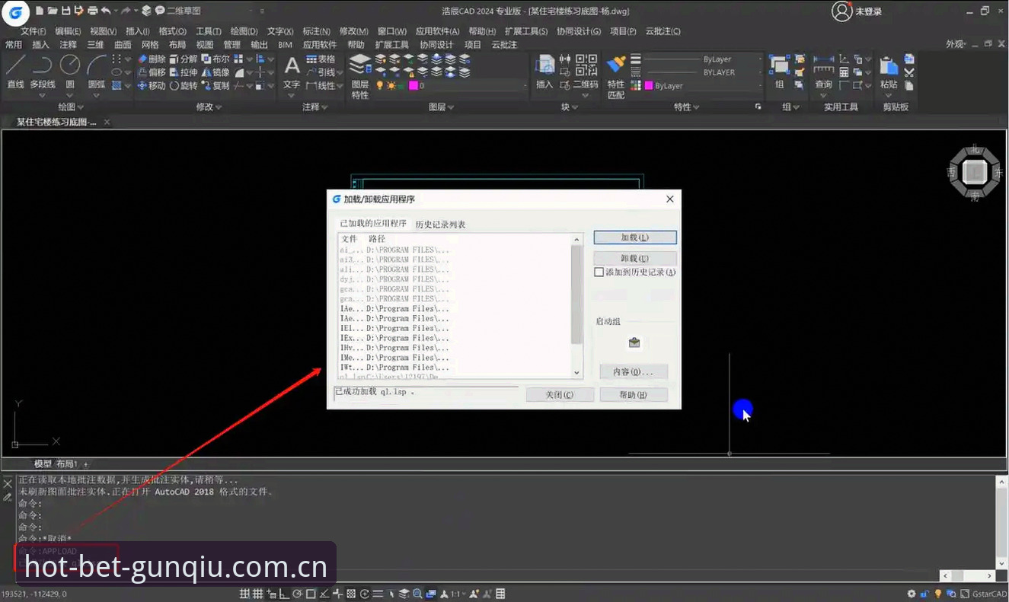1009x602 pixels.
Task: Click the 内容(O)... button
Action: [634, 372]
